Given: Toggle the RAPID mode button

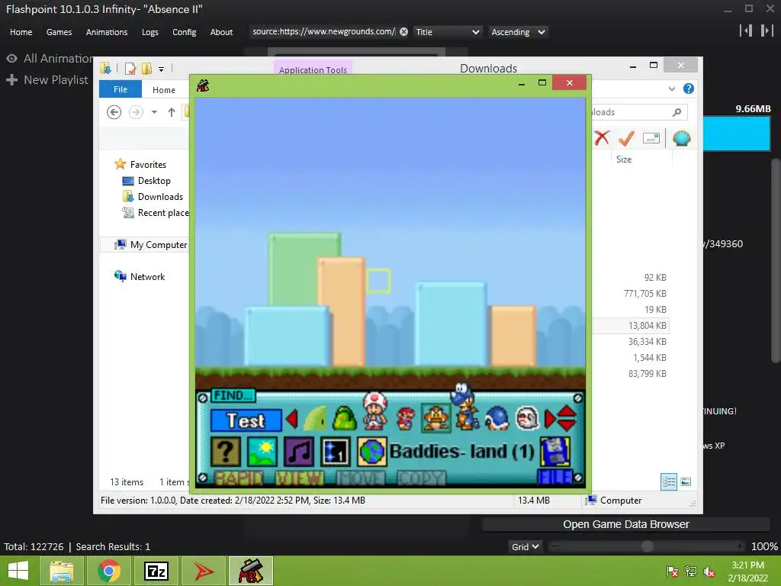Looking at the screenshot, I should (239, 478).
